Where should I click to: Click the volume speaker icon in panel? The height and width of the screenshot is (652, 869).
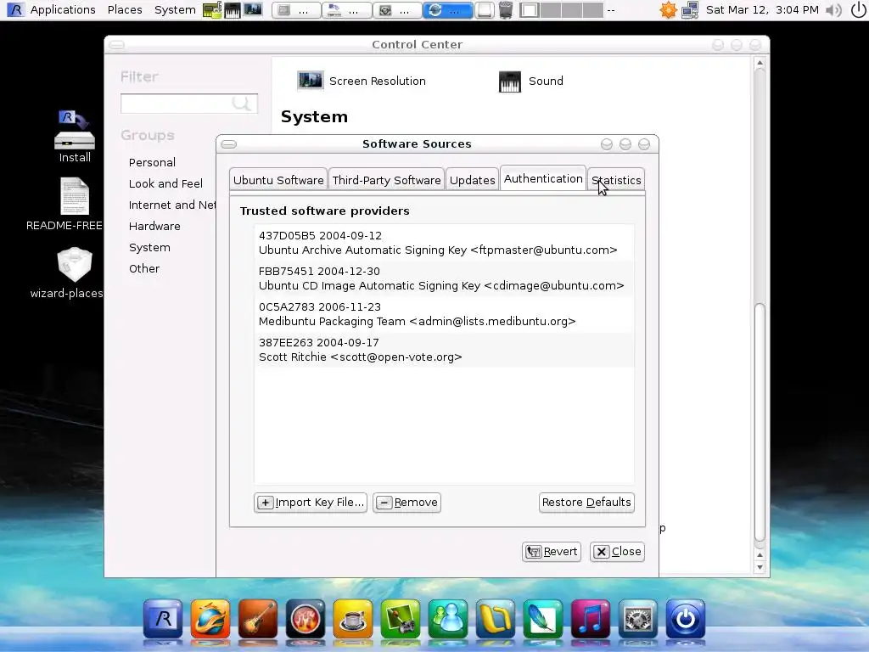(x=833, y=10)
